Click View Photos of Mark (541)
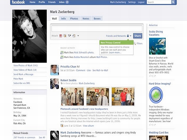 tap(26, 65)
